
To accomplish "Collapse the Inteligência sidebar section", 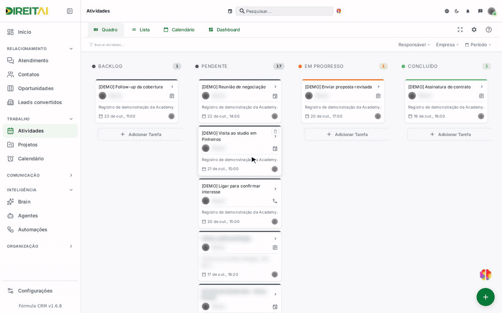I will tap(71, 190).
